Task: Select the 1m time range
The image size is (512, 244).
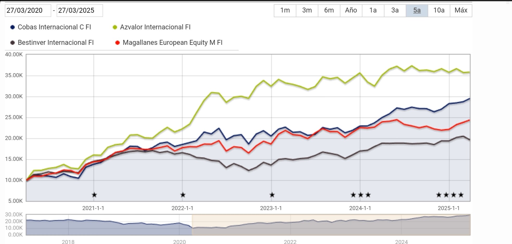Action: click(285, 10)
